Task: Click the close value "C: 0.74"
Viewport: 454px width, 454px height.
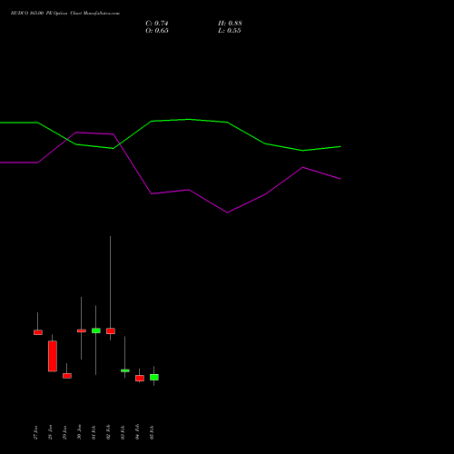Action: click(x=157, y=24)
